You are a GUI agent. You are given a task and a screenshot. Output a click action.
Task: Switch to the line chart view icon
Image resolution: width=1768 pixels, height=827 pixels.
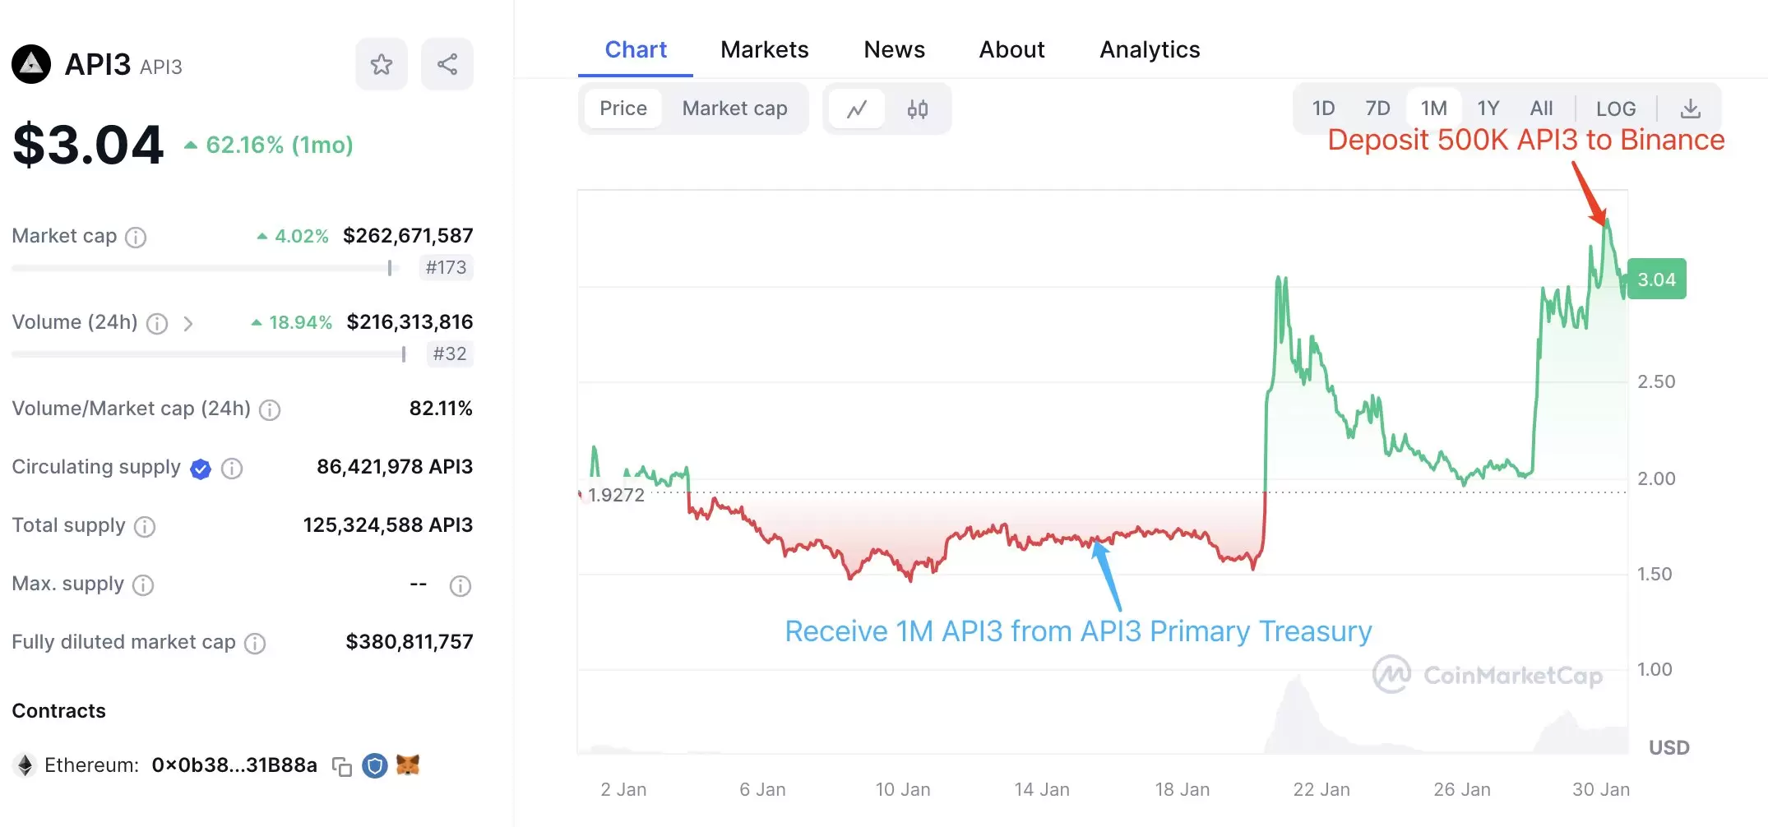coord(857,109)
